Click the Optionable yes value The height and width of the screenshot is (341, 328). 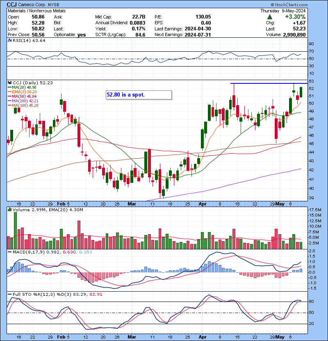point(82,35)
